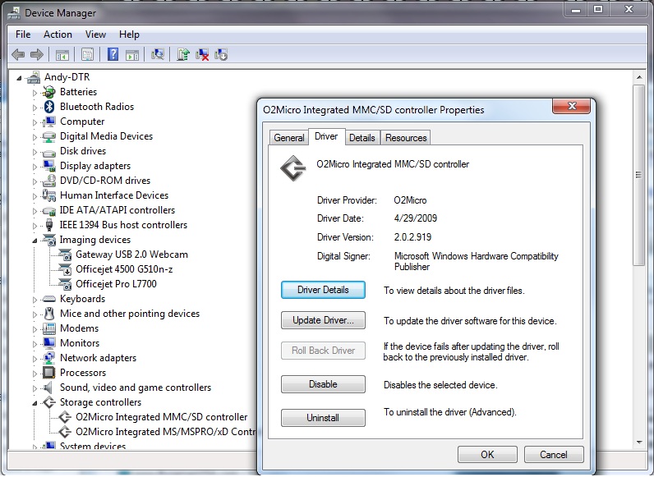
Task: Click the Sound controllers speaker icon
Action: pos(48,388)
